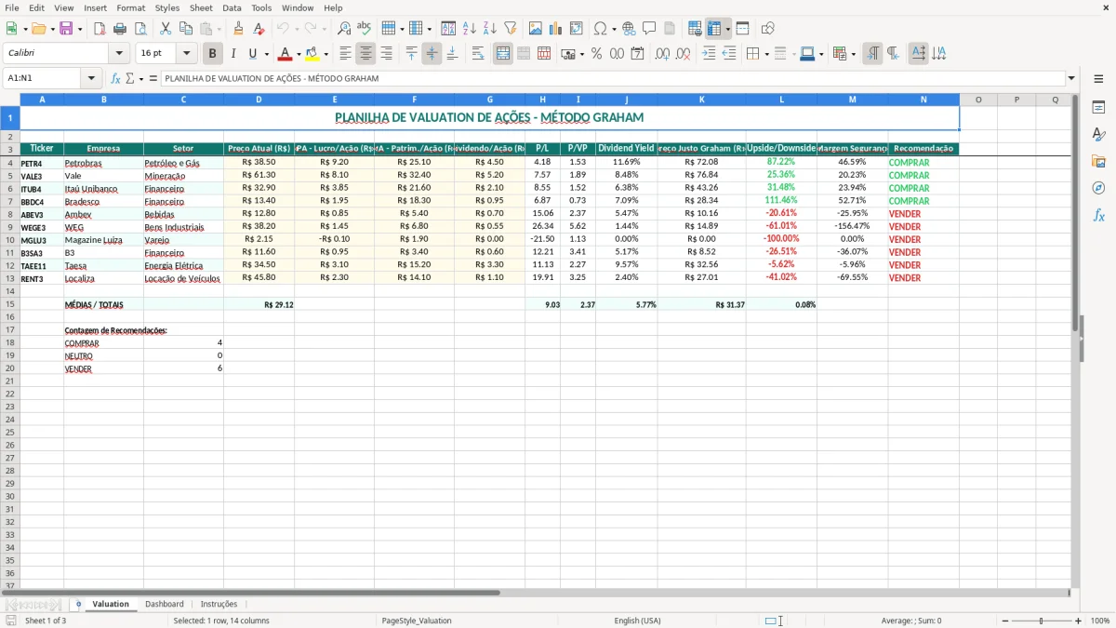Open Font Color dropdown arrow
This screenshot has width=1116, height=628.
tap(299, 54)
